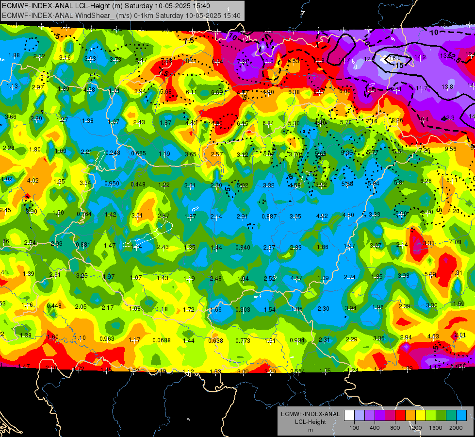Click the grid value 0.638
475x437 pixels.
click(x=216, y=340)
